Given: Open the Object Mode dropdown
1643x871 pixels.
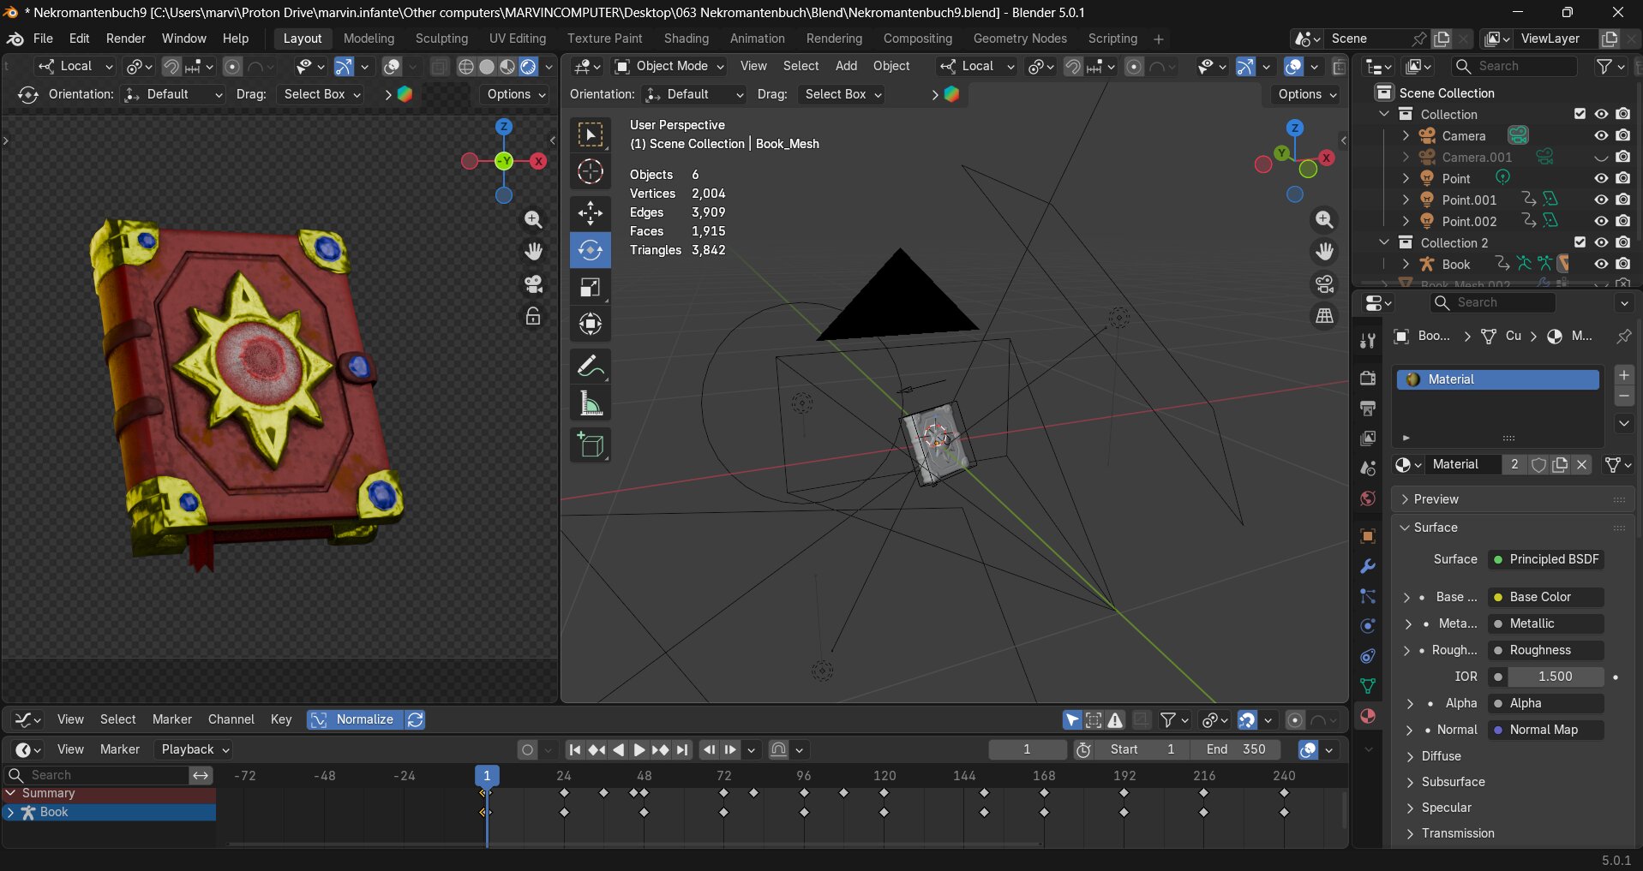Looking at the screenshot, I should [x=669, y=66].
